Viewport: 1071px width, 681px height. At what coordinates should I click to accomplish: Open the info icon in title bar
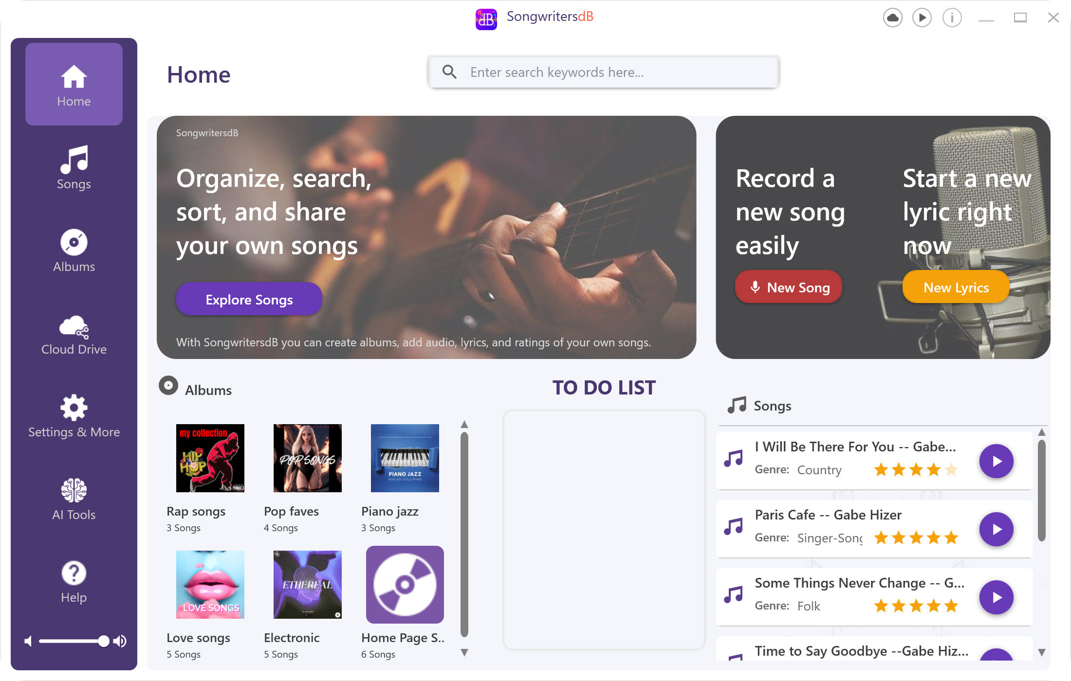pyautogui.click(x=952, y=18)
